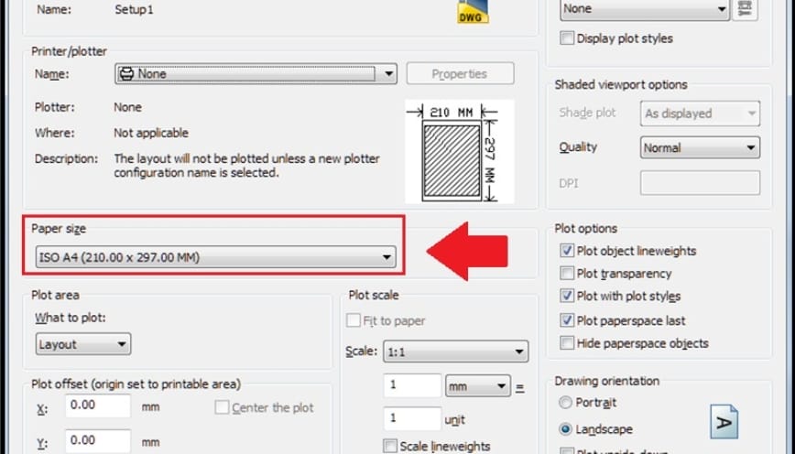
Task: Click the DWG file icon
Action: [473, 12]
